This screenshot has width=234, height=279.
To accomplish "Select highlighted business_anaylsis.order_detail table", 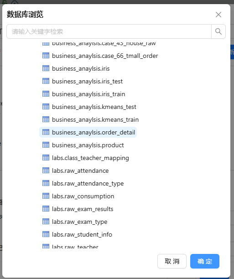I will coord(88,132).
